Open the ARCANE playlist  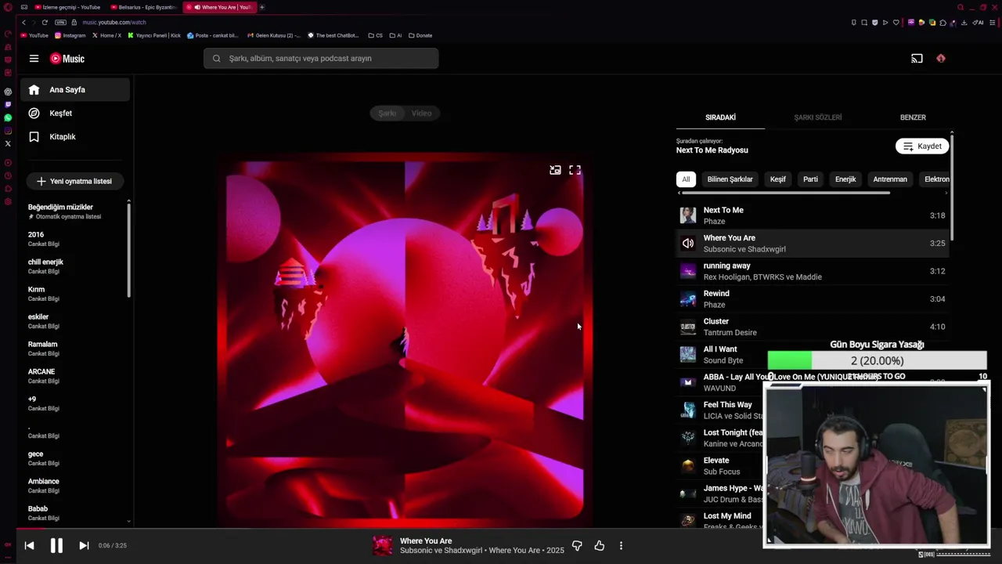point(74,376)
